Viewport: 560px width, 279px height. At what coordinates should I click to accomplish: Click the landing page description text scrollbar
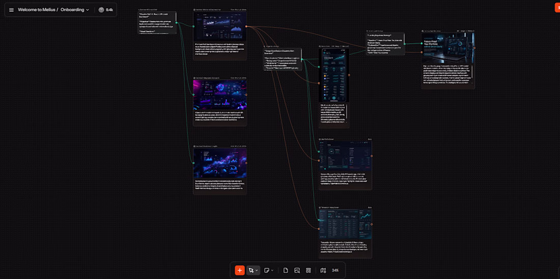(473, 72)
